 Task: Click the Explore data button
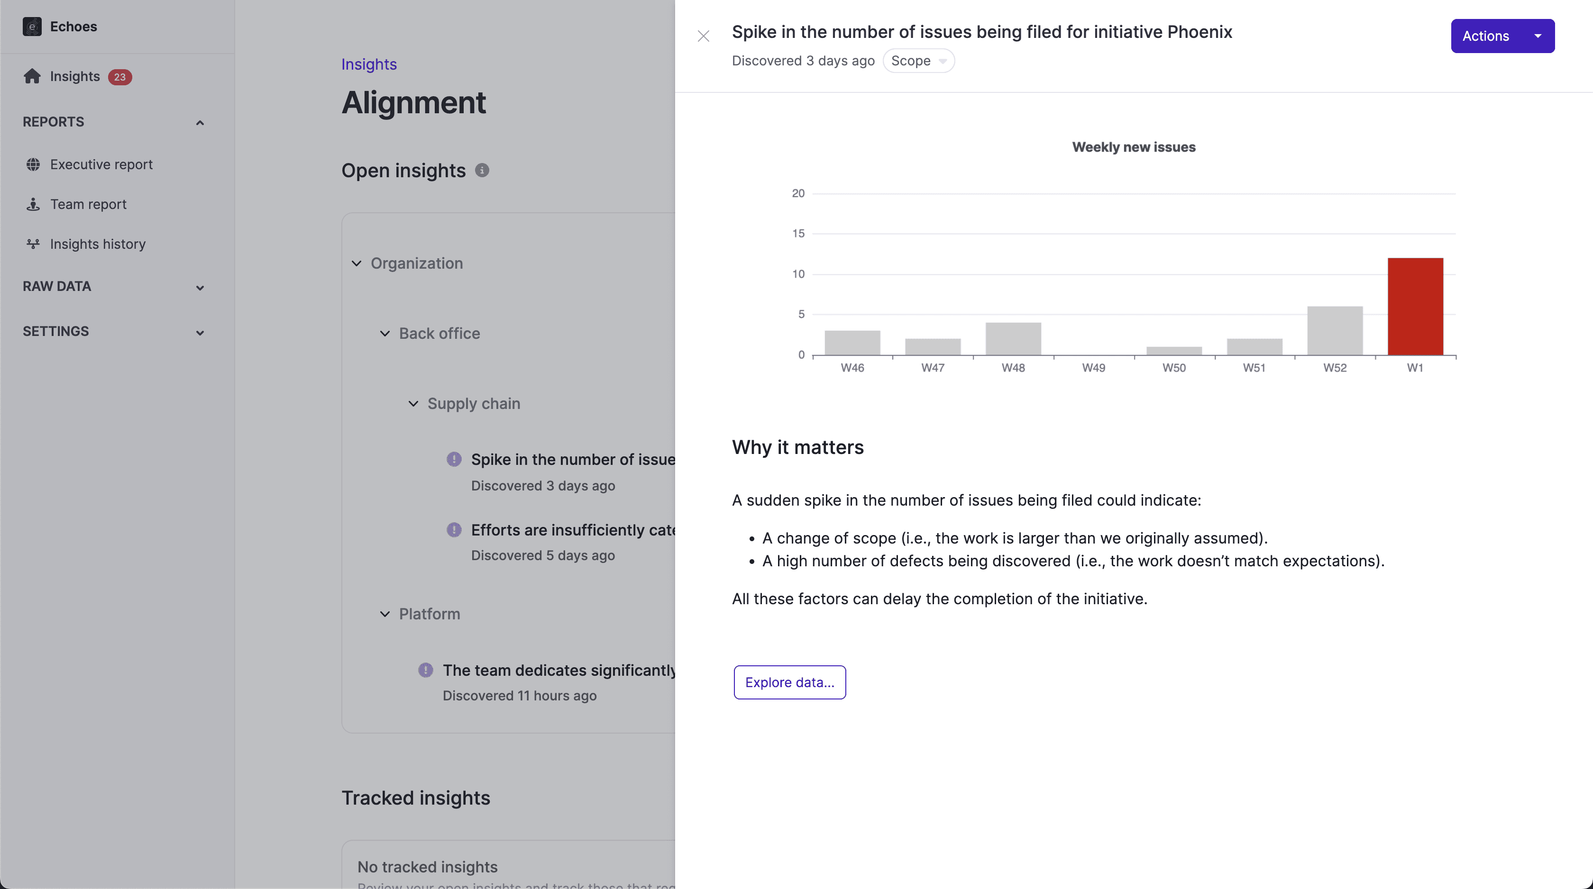[790, 682]
